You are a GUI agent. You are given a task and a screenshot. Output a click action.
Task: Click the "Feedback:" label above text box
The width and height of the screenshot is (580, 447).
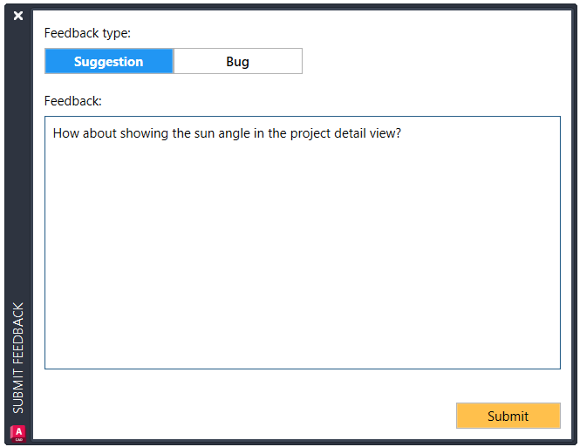tap(73, 101)
